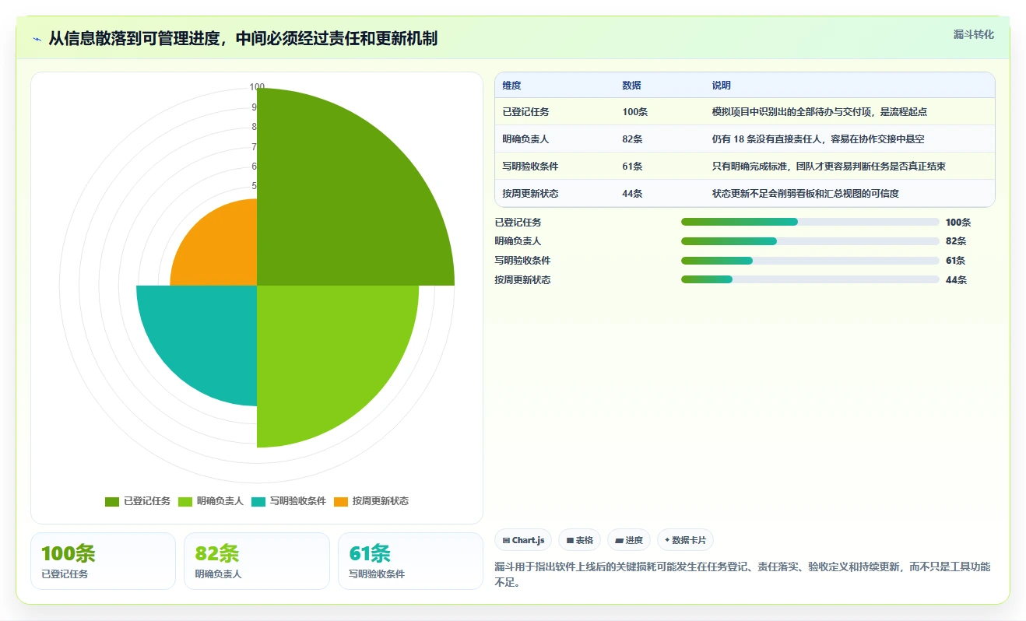
Task: Click the description starting 只有明确完成标准
Action: pyautogui.click(x=828, y=167)
